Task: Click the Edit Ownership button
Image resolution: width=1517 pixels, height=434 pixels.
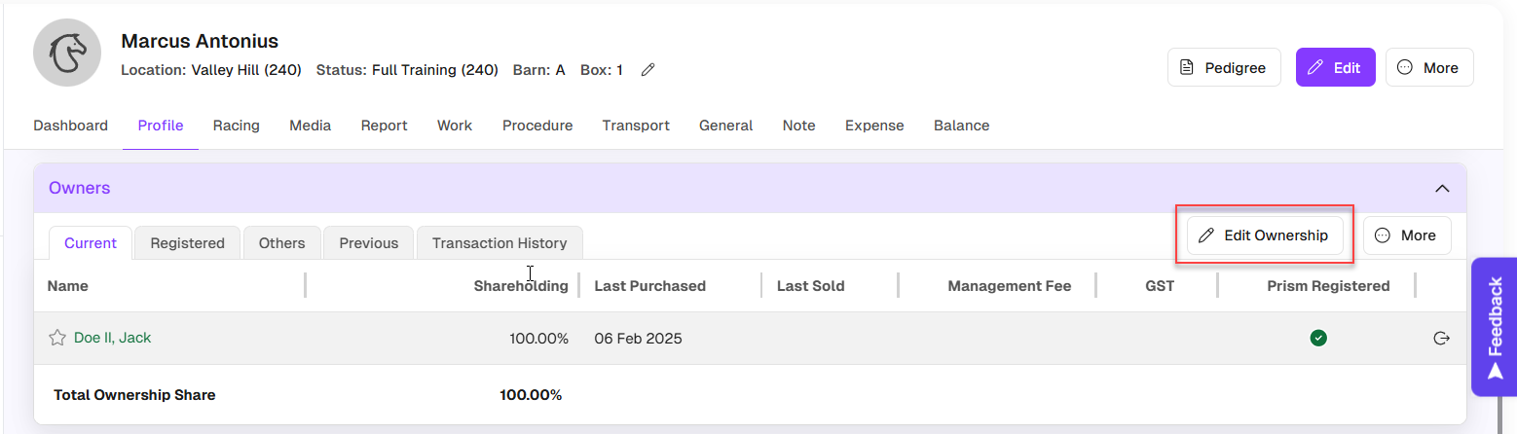Action: (x=1264, y=235)
